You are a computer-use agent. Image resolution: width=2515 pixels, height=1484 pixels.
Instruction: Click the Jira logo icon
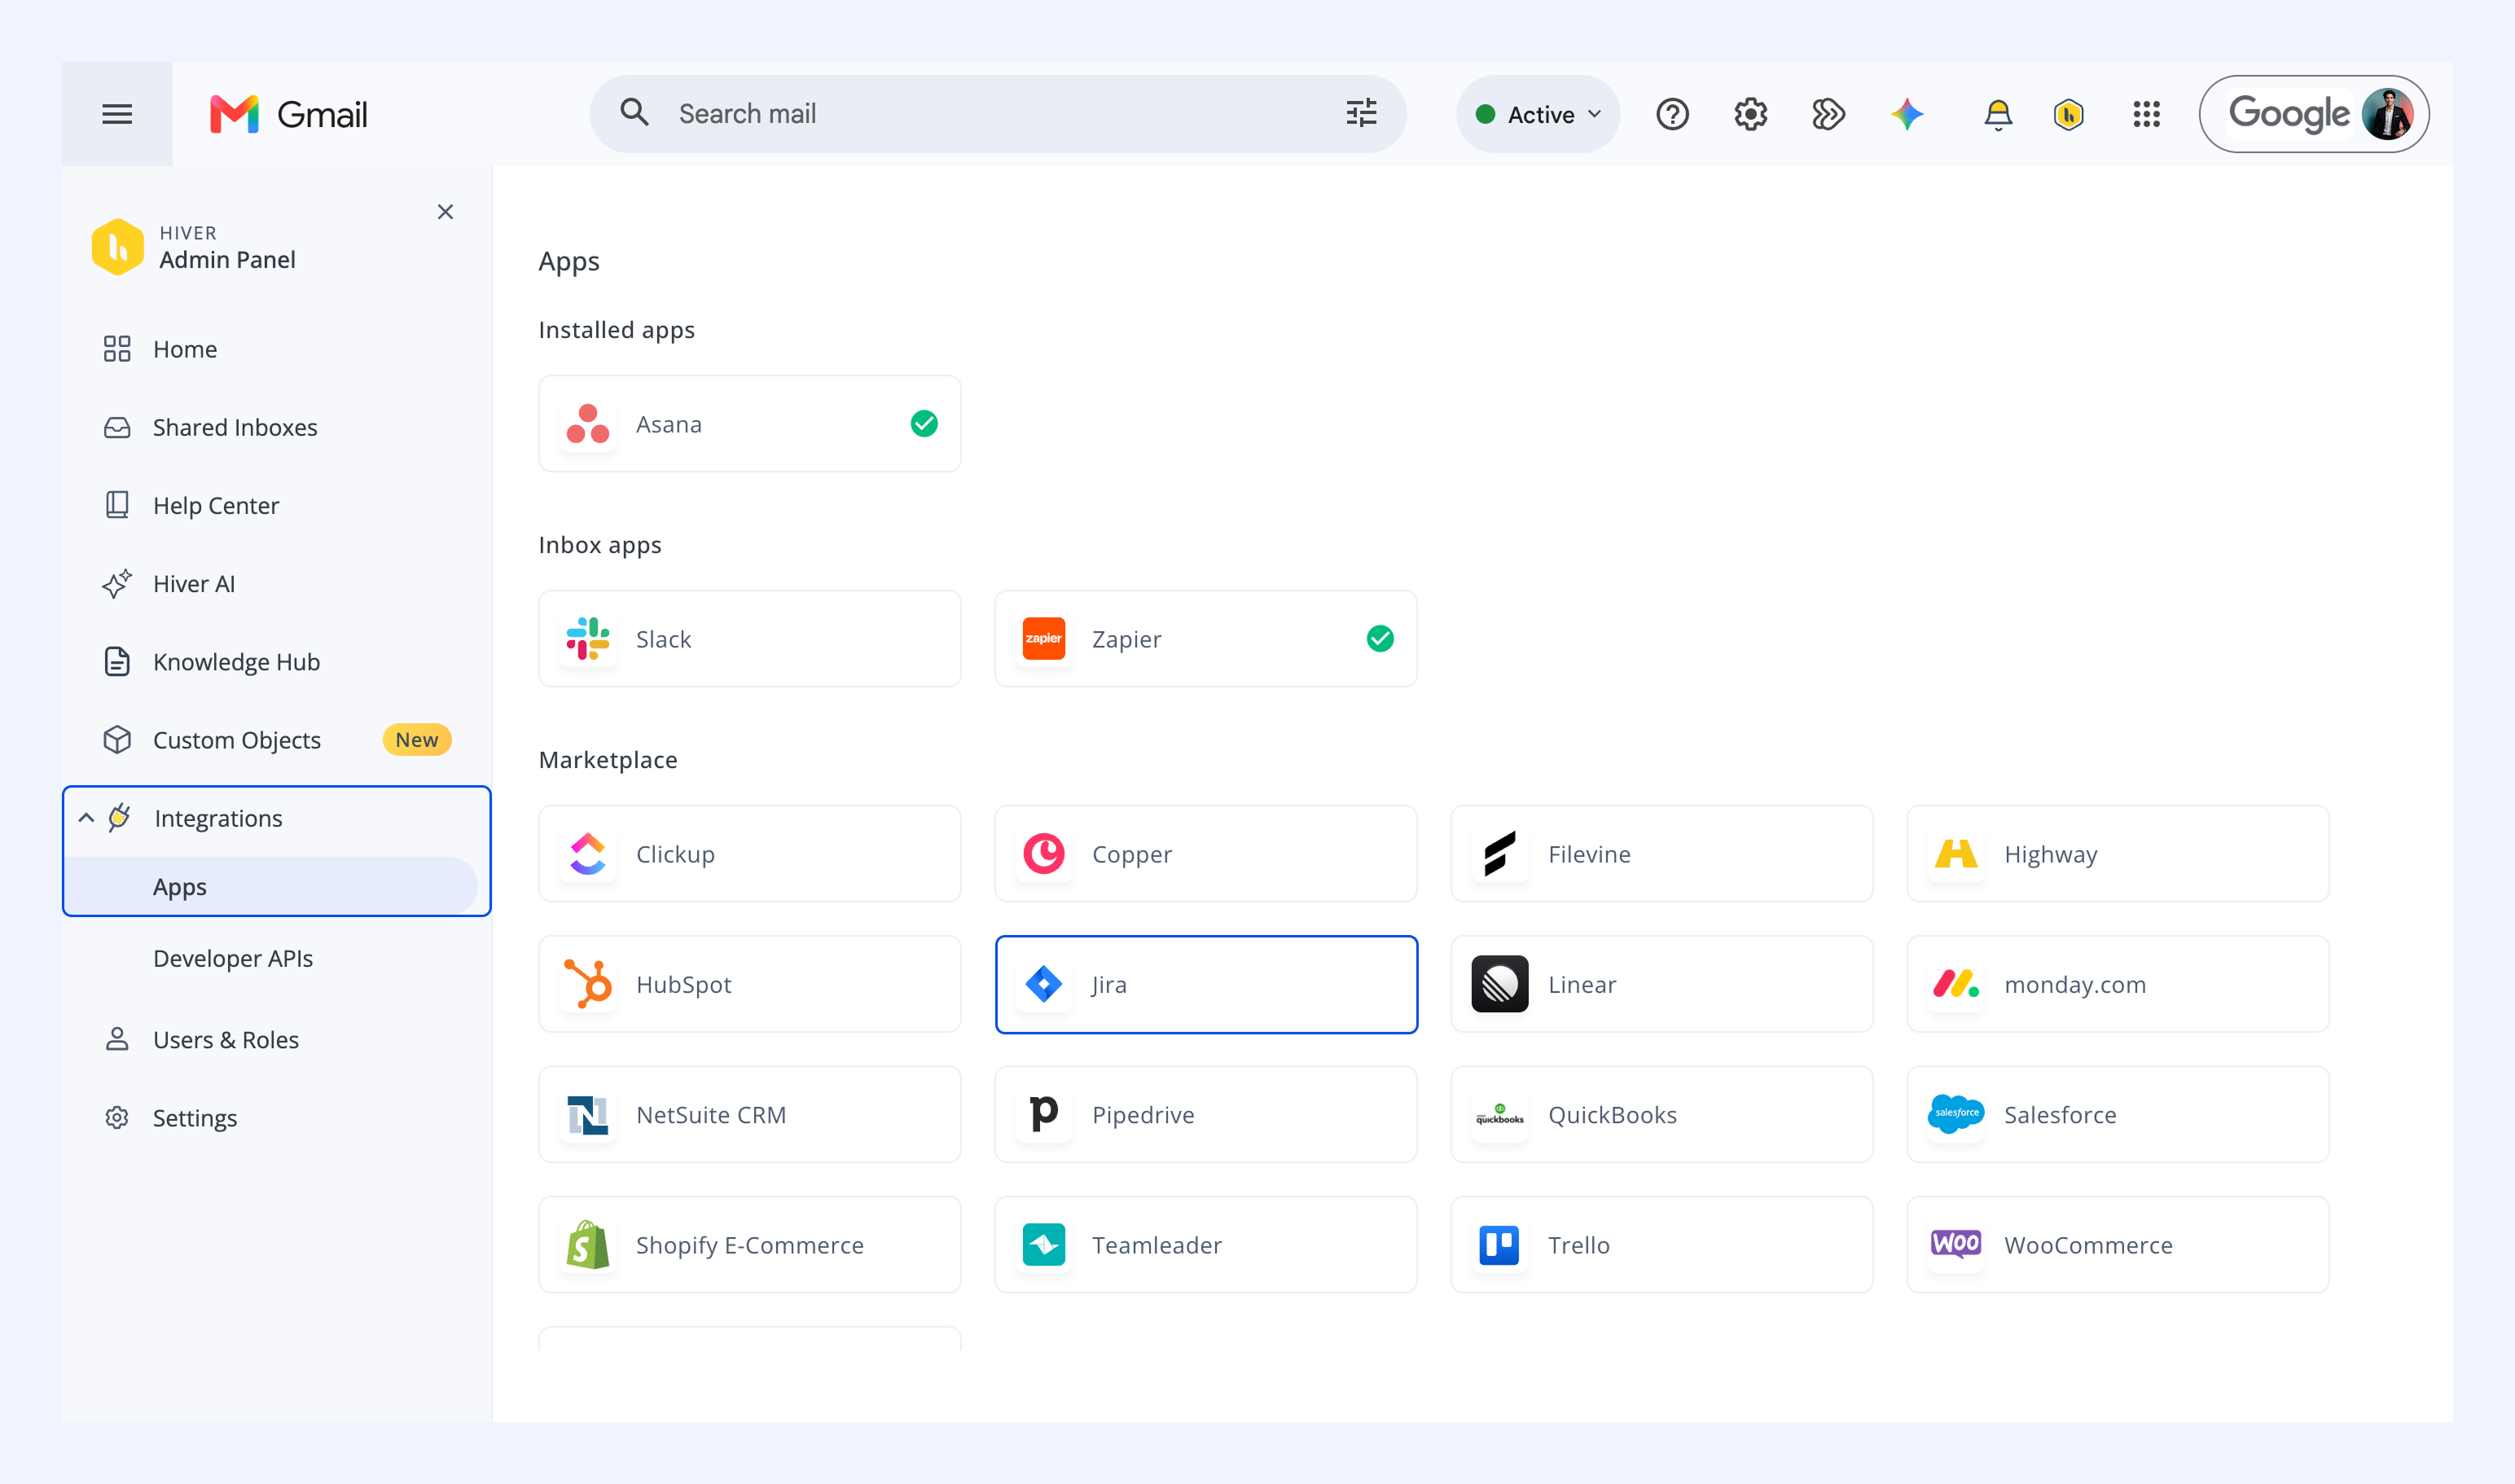click(1044, 984)
